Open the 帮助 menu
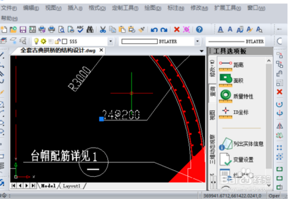The height and width of the screenshot is (199, 288). click(x=10, y=18)
